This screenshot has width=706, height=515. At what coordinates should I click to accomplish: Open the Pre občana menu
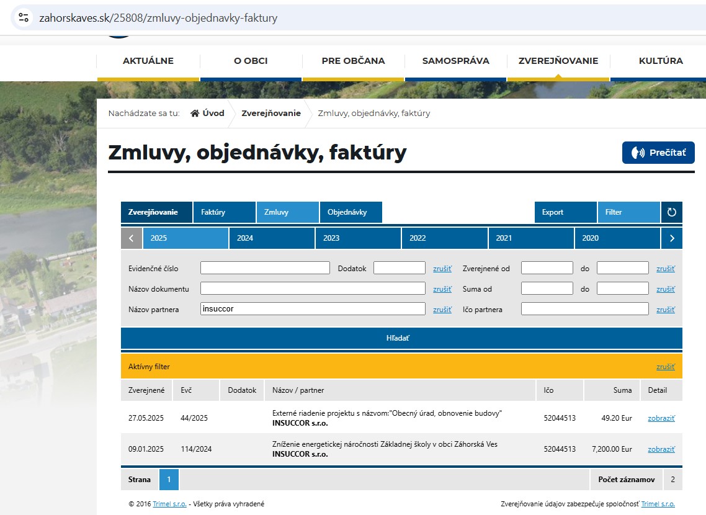pos(353,61)
